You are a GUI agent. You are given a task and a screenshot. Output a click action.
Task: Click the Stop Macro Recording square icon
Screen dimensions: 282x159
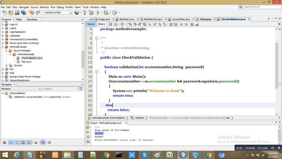pyautogui.click(x=186, y=24)
